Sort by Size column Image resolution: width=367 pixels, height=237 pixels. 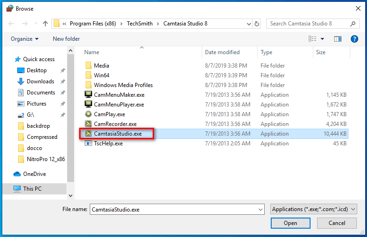tap(321, 52)
